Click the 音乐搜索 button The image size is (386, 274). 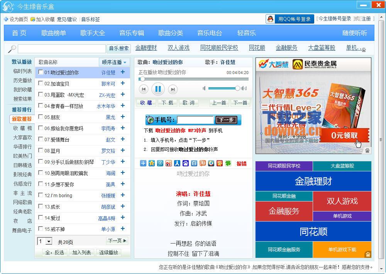[119, 49]
